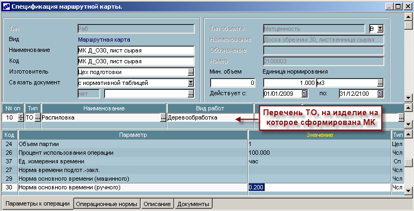Click the 'Мин. объем' value field

click(x=233, y=83)
